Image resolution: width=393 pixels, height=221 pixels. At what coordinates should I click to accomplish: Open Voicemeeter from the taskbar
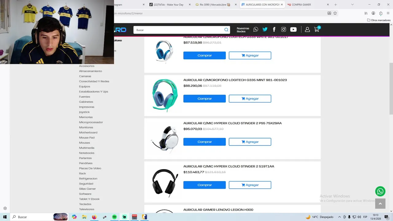coord(134,217)
